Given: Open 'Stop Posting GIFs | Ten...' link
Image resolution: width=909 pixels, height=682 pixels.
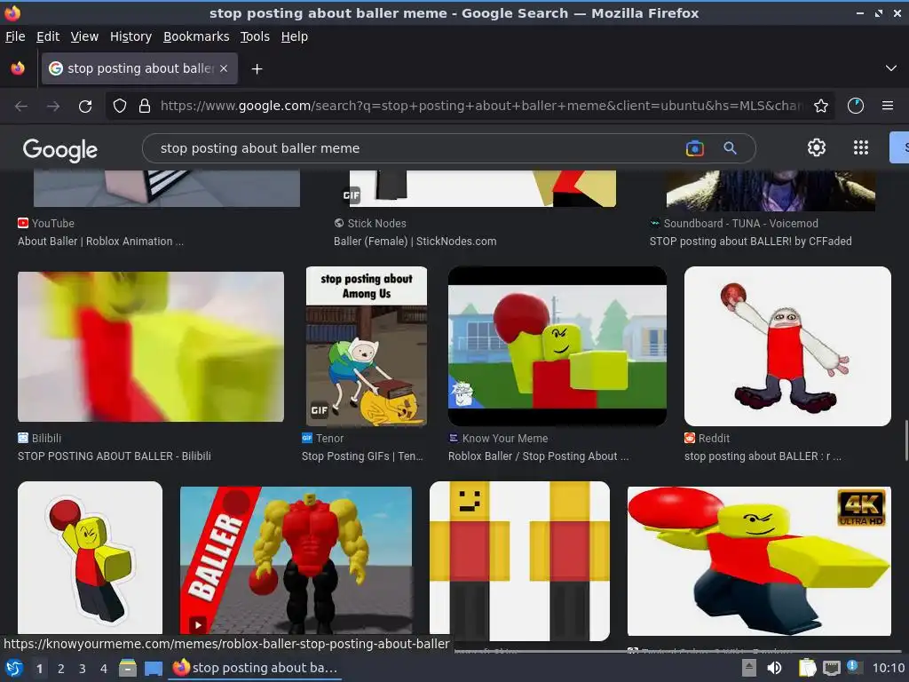Looking at the screenshot, I should 362,456.
